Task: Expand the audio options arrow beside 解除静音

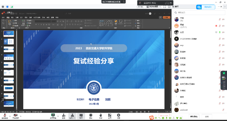Action: 10,116
